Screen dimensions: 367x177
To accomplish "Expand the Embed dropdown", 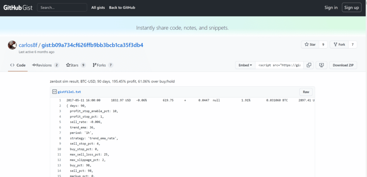I will [245, 65].
